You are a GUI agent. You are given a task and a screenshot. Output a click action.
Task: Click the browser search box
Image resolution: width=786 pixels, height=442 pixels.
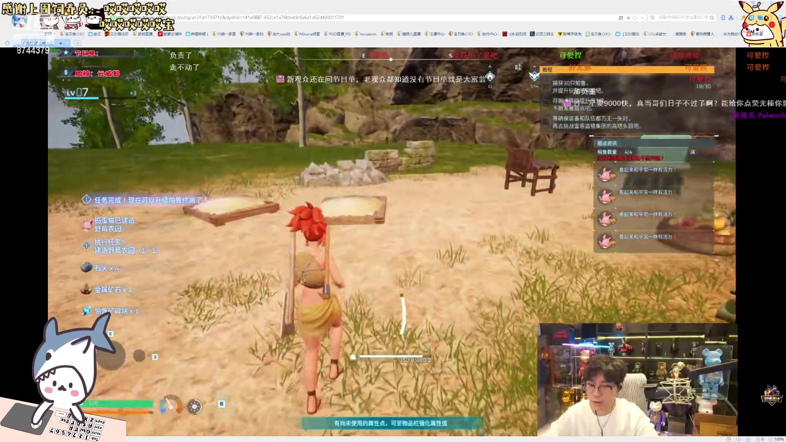(x=682, y=18)
